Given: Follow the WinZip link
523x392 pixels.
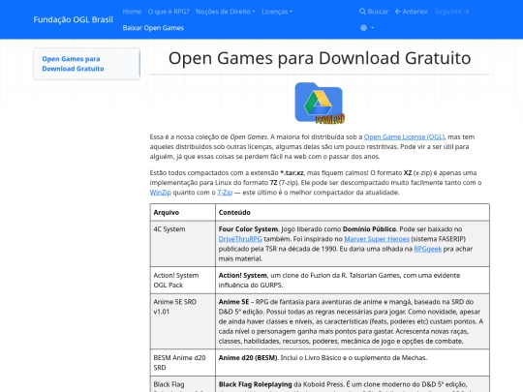Looking at the screenshot, I should tap(161, 193).
